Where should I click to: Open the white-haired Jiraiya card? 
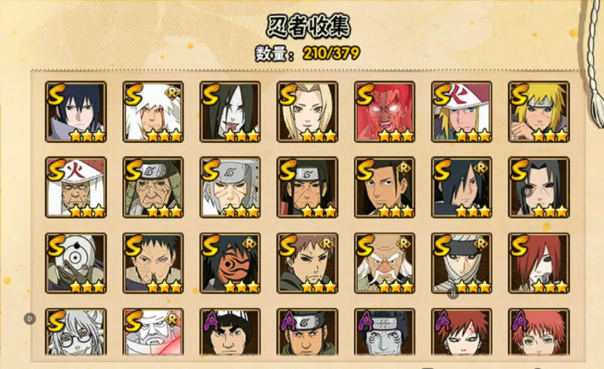point(153,112)
